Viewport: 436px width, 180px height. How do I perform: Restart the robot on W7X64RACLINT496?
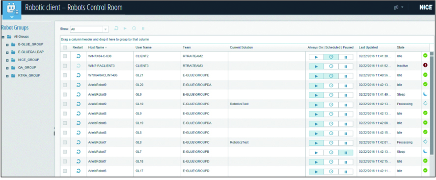click(79, 75)
